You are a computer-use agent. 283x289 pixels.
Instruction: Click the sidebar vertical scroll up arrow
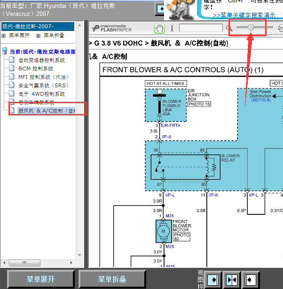[x=79, y=25]
